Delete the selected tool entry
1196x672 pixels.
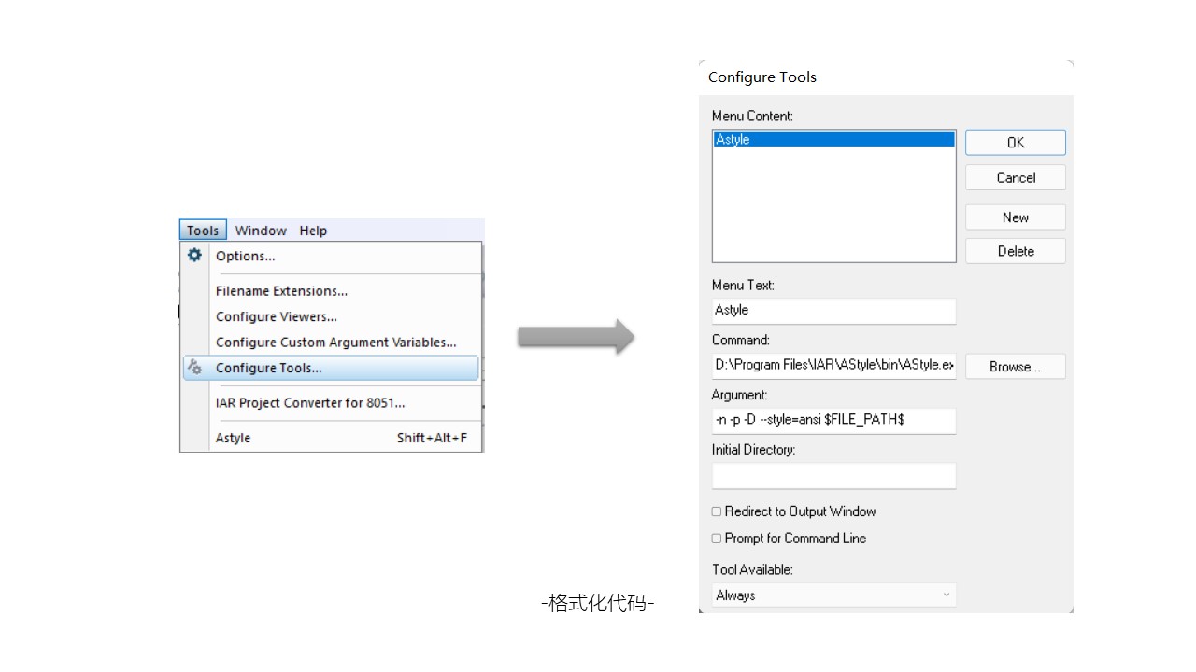click(x=1015, y=251)
